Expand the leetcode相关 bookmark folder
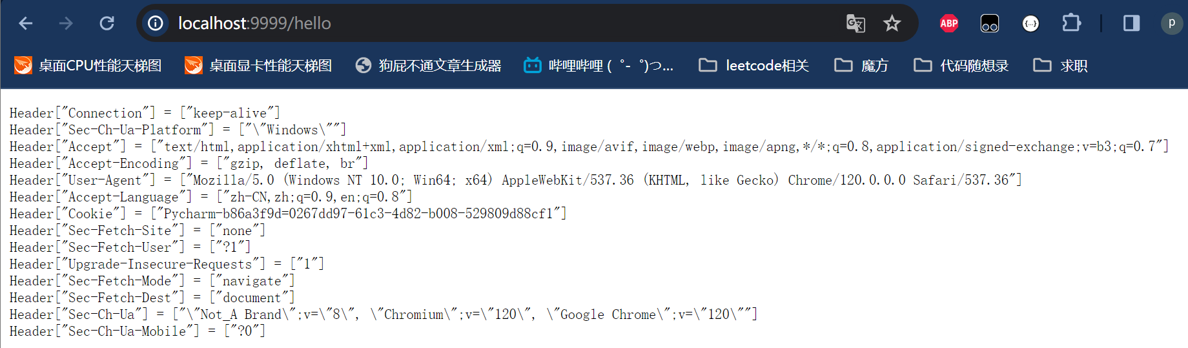This screenshot has height=348, width=1188. point(754,65)
